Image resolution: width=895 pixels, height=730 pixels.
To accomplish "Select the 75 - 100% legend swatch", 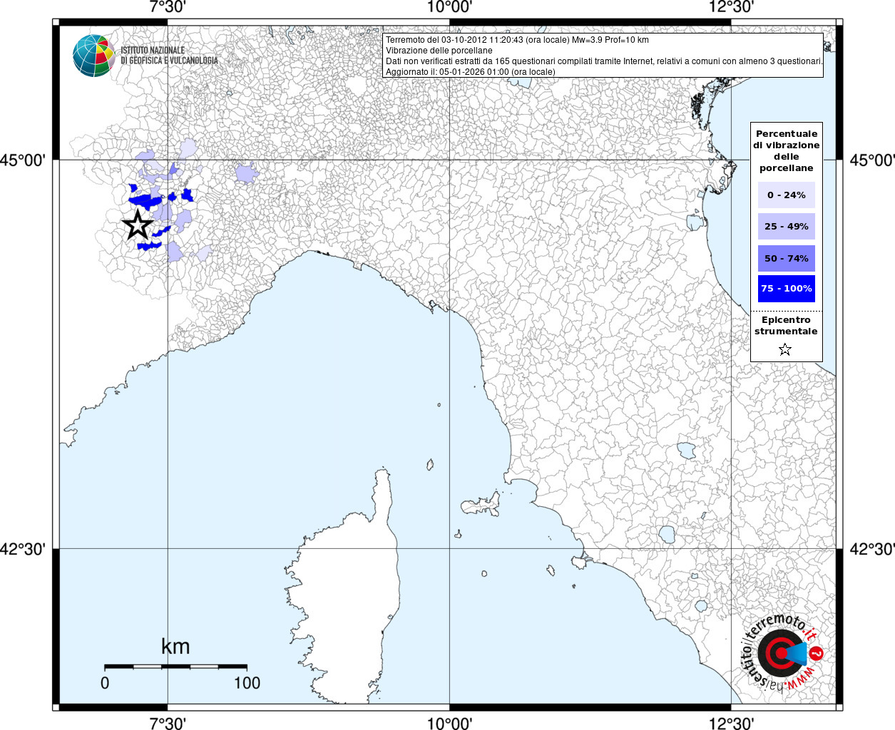I will click(786, 289).
